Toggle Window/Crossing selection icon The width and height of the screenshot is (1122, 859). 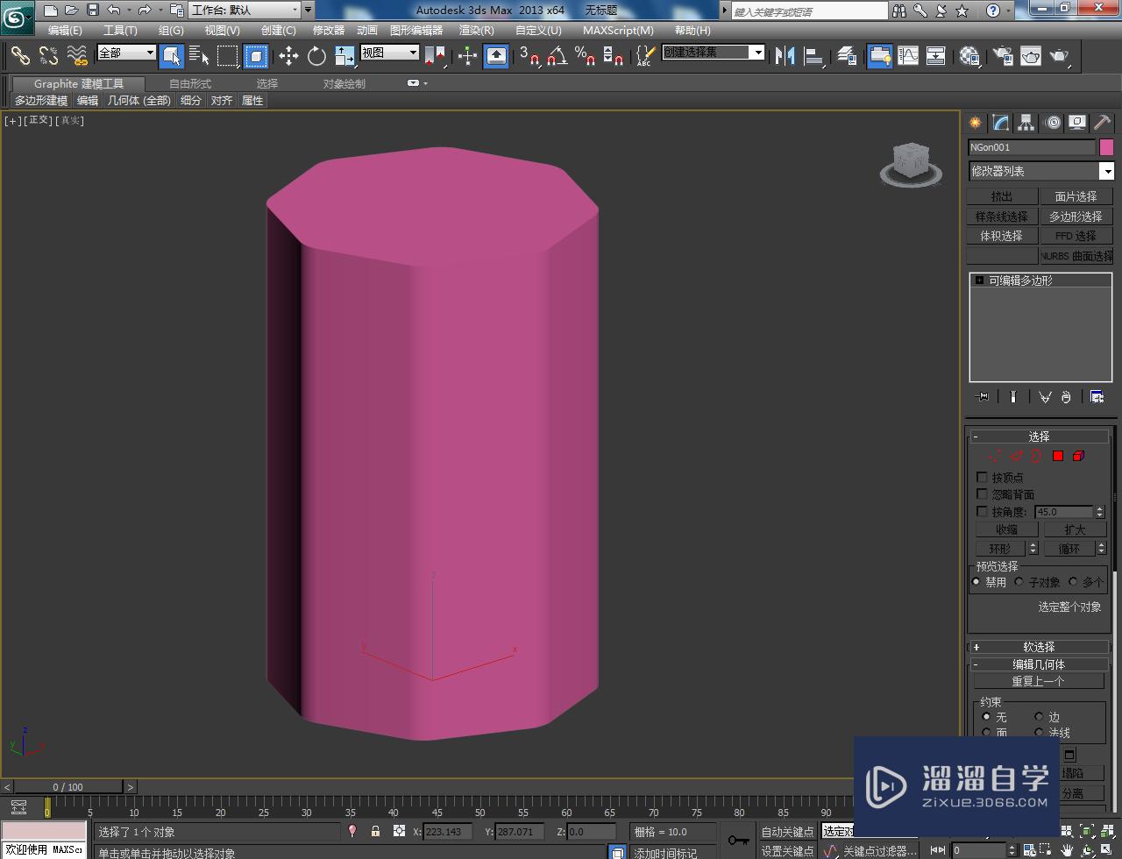pyautogui.click(x=256, y=56)
